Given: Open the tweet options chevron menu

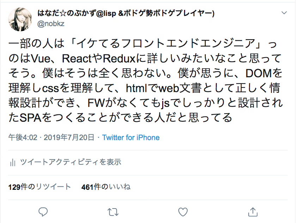Looking at the screenshot, I should (x=284, y=13).
